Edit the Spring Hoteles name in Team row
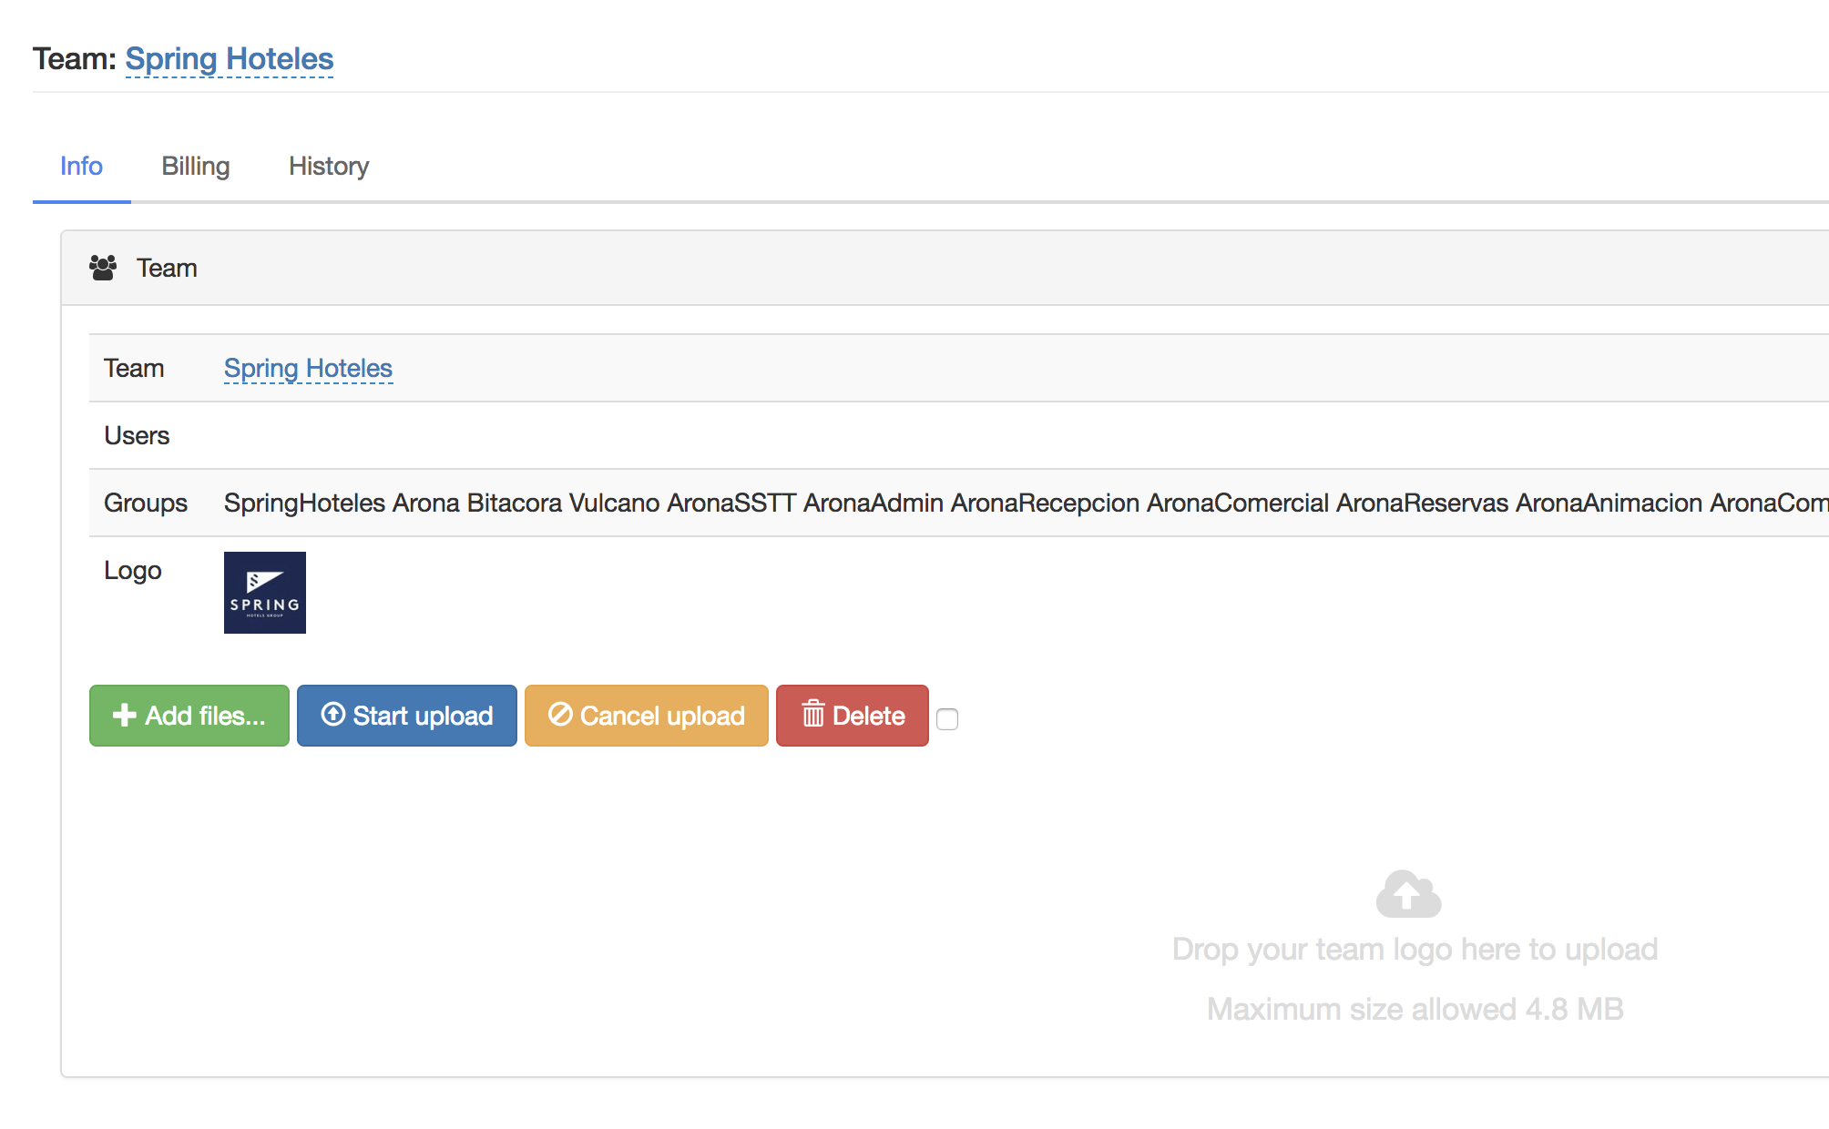The width and height of the screenshot is (1829, 1129). (x=308, y=368)
